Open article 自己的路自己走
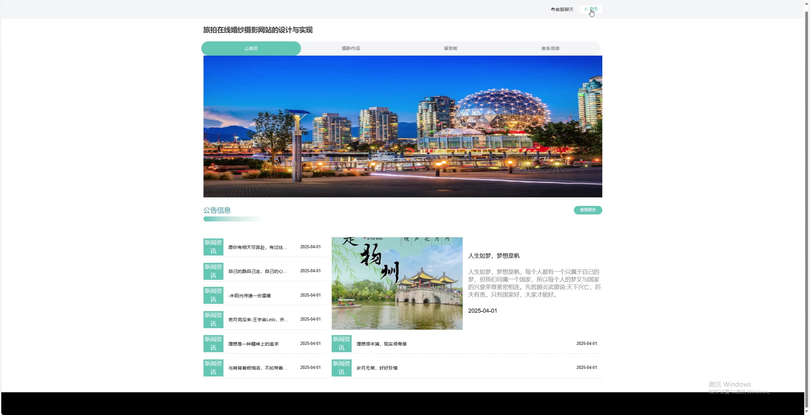Screen dimensions: 810x415 [x=258, y=271]
